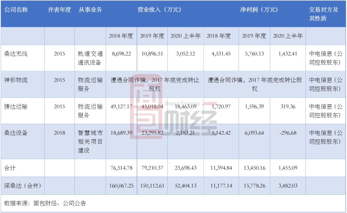Click the 2018 year cell for 柔达设备
347x213 pixels.
[59, 133]
